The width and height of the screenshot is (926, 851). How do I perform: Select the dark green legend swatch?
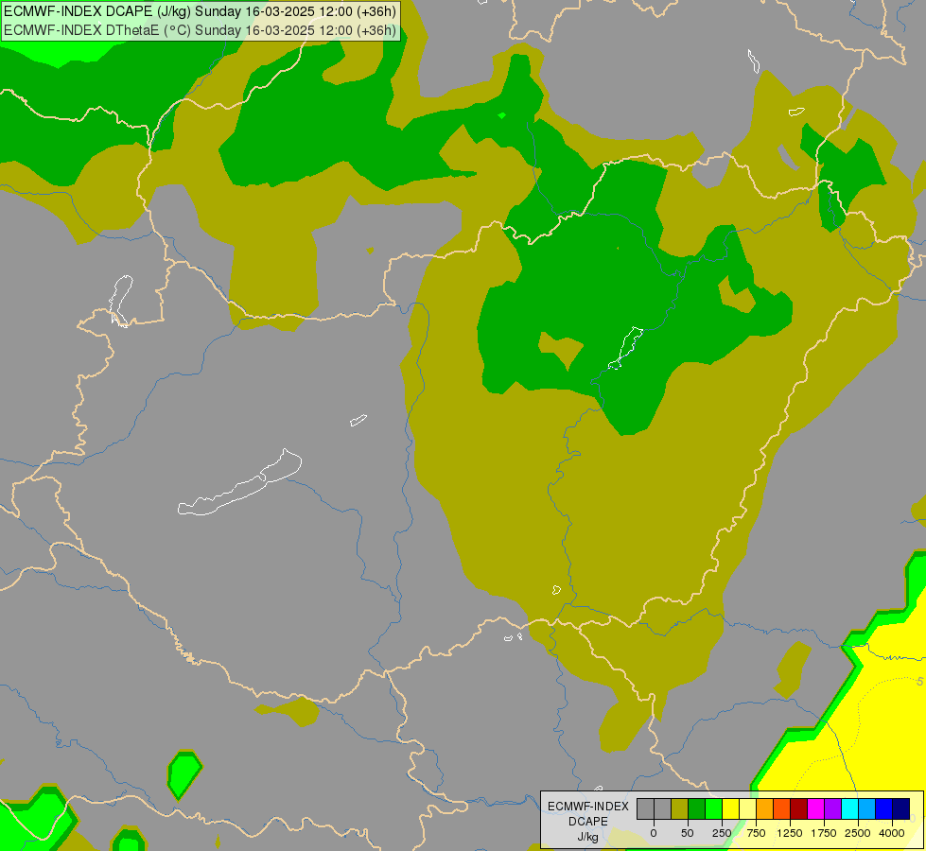697,809
